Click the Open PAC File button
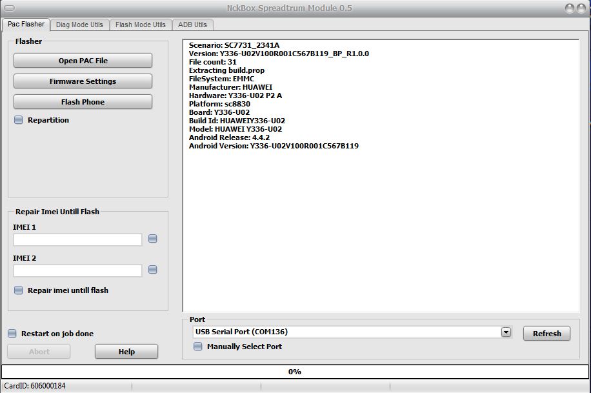Image resolution: width=591 pixels, height=393 pixels. [x=83, y=61]
